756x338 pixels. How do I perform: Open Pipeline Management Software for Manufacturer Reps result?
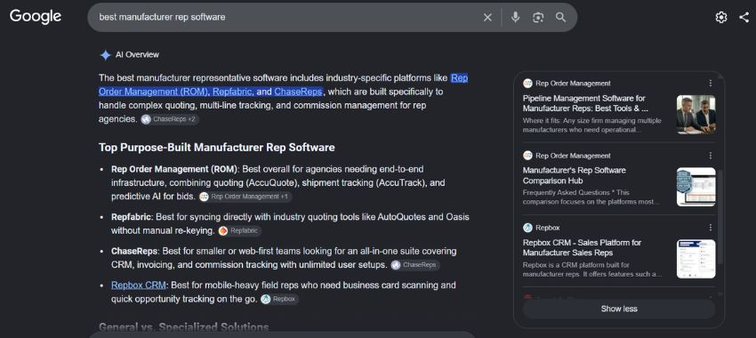[x=585, y=103]
